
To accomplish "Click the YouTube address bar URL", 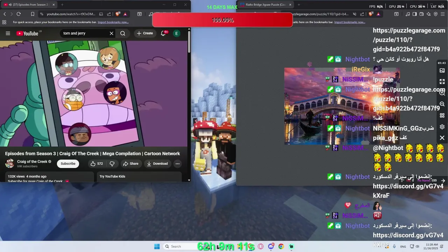I will pos(71,14).
